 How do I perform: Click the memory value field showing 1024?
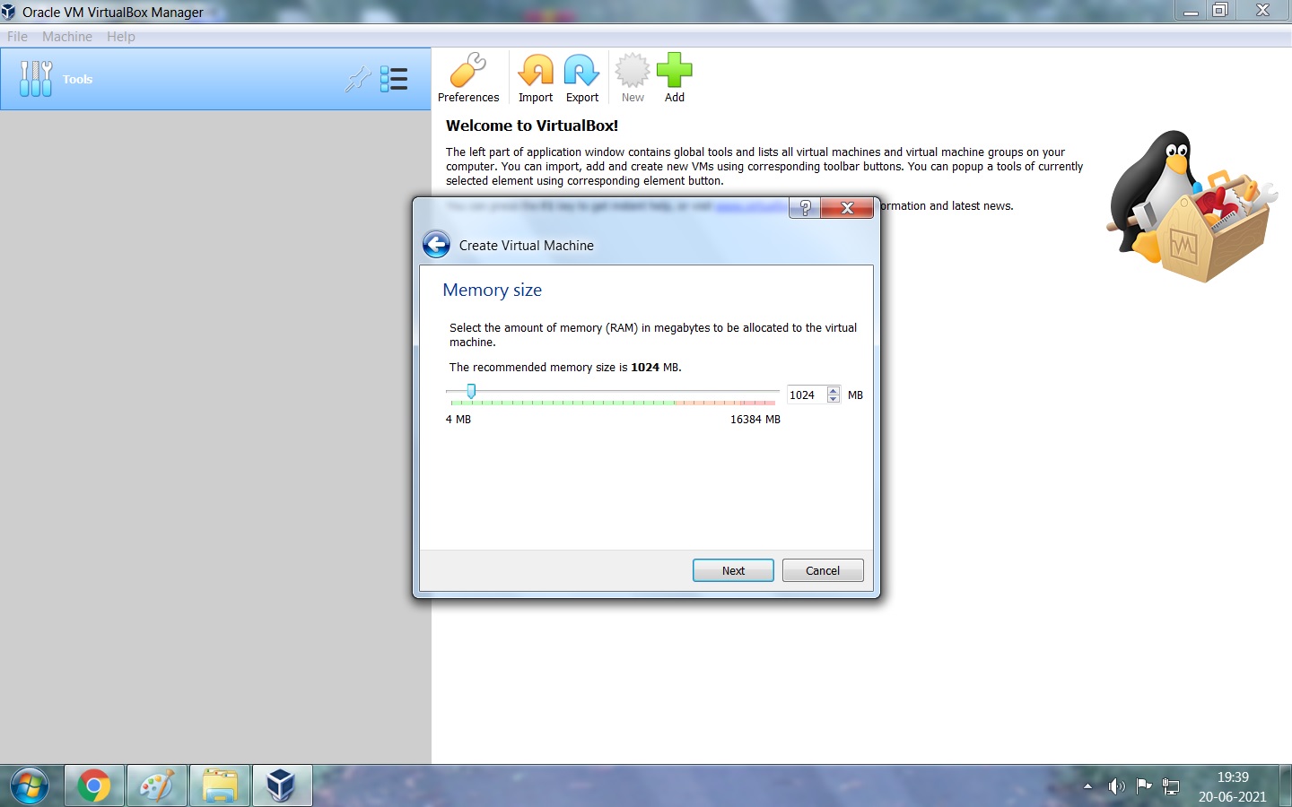click(x=806, y=395)
